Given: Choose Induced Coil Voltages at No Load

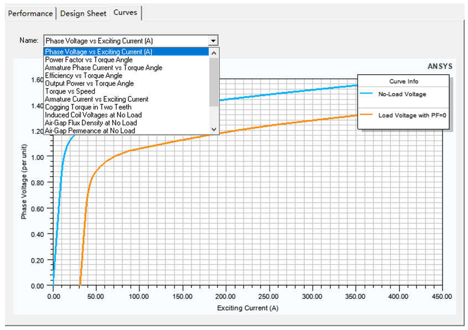Looking at the screenshot, I should click(126, 115).
